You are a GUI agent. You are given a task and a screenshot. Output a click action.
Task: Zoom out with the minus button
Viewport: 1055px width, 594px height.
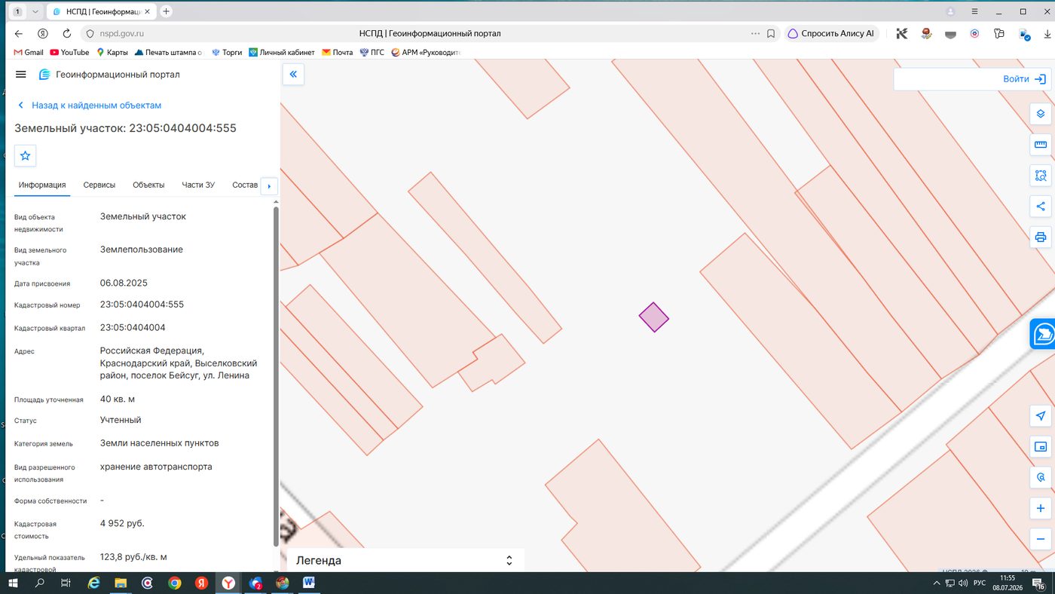click(1041, 539)
